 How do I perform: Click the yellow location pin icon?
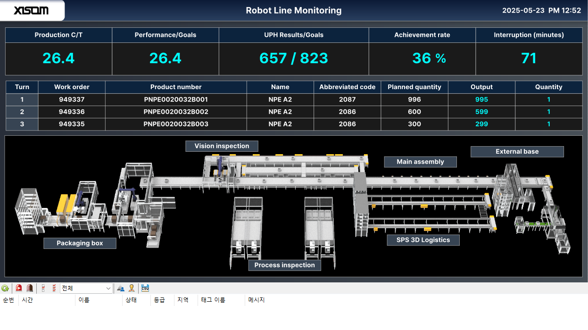click(132, 288)
